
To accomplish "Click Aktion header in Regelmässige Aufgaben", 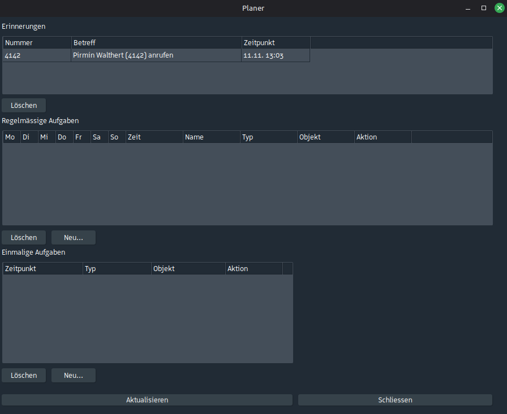I will point(383,137).
